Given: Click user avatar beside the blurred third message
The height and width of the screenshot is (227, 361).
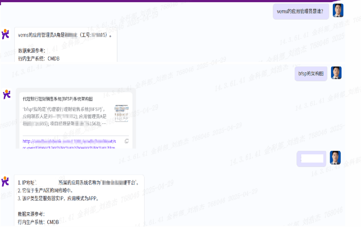Looking at the screenshot, I should click(x=335, y=158).
